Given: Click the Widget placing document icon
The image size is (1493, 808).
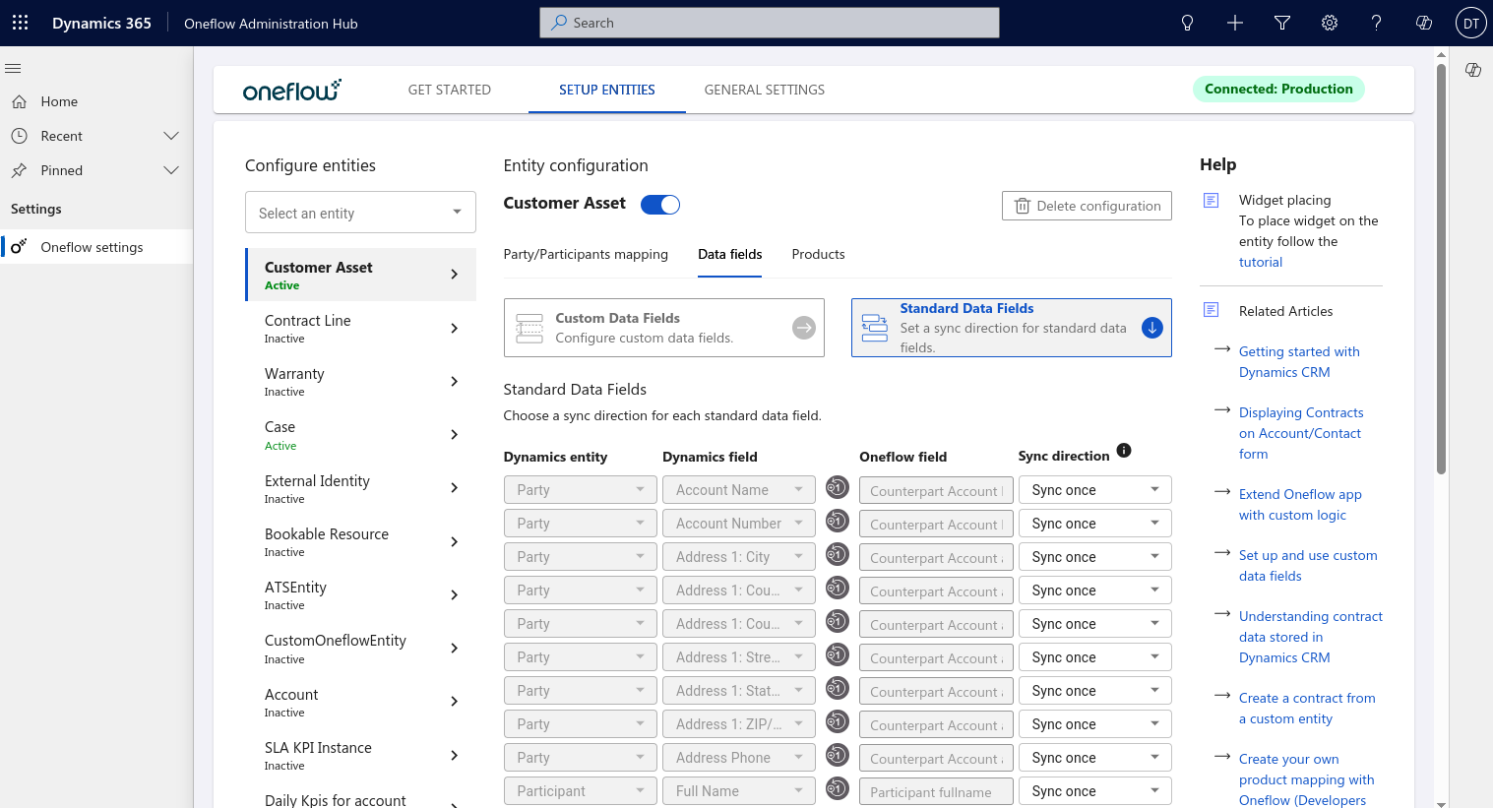Looking at the screenshot, I should point(1212,200).
